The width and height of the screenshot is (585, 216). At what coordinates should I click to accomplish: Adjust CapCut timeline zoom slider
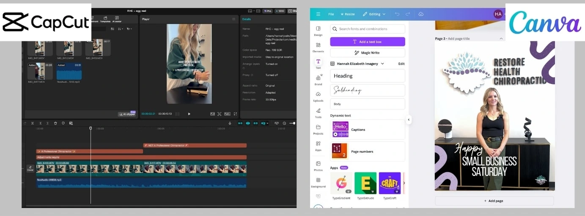click(x=291, y=123)
